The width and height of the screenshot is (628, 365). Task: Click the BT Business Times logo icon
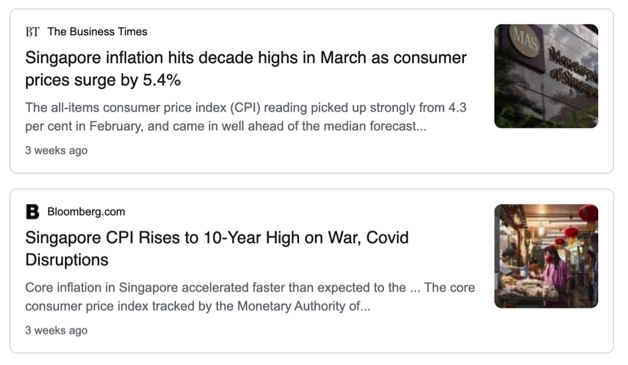[x=33, y=32]
